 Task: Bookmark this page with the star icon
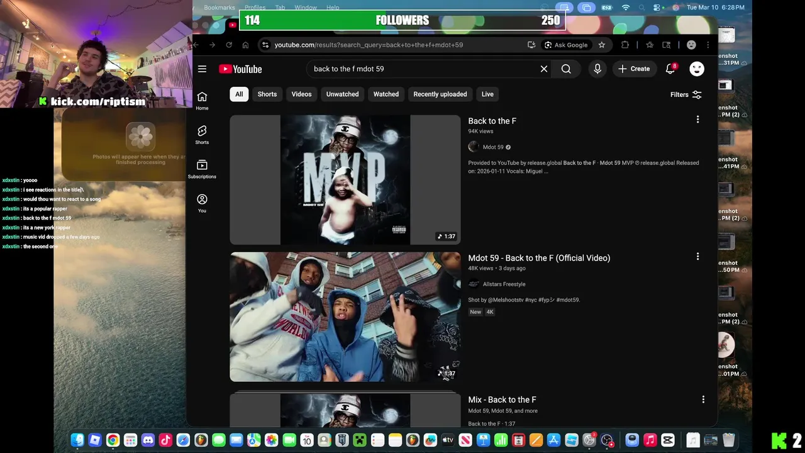[602, 45]
